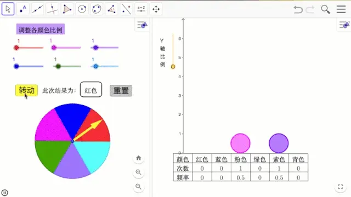
Task: Click the 次数 row label
Action: 183,168
